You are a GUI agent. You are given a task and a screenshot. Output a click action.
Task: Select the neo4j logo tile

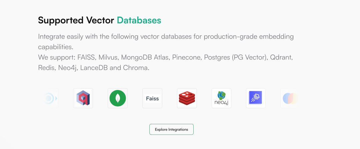tap(222, 98)
